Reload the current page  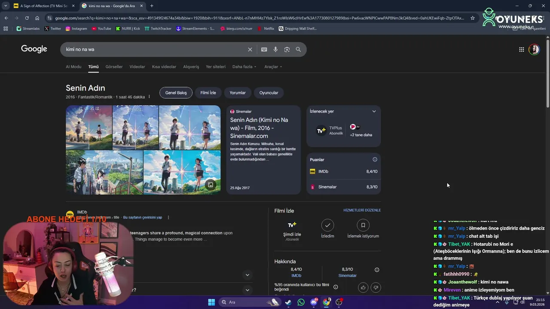[27, 18]
